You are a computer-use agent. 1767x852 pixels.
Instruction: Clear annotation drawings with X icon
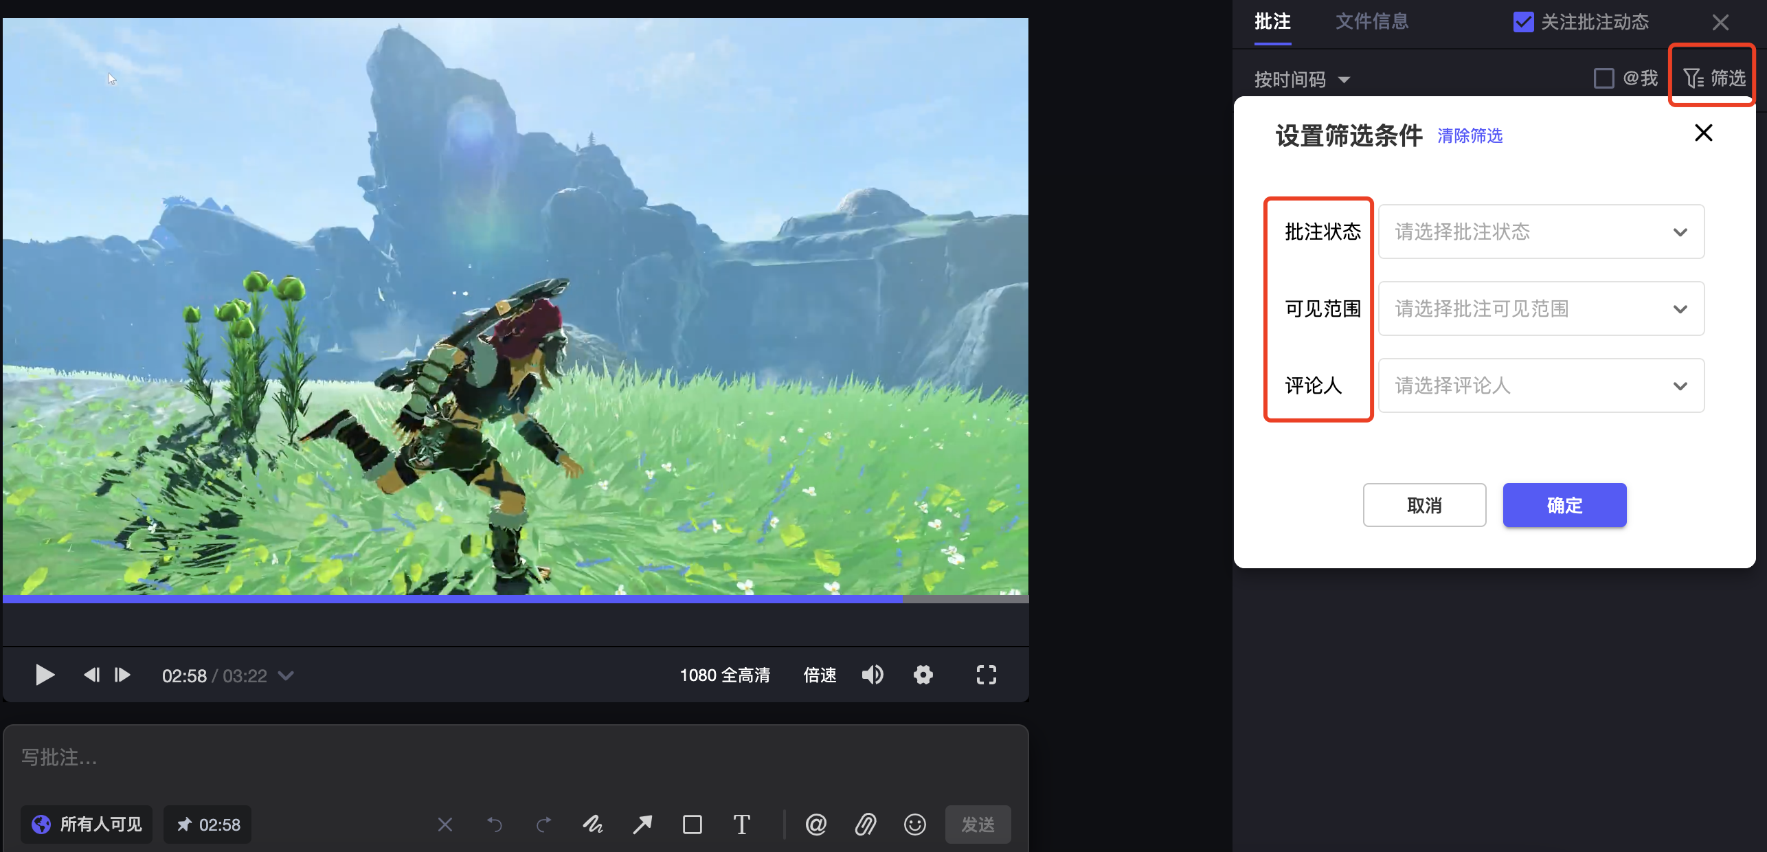(445, 824)
